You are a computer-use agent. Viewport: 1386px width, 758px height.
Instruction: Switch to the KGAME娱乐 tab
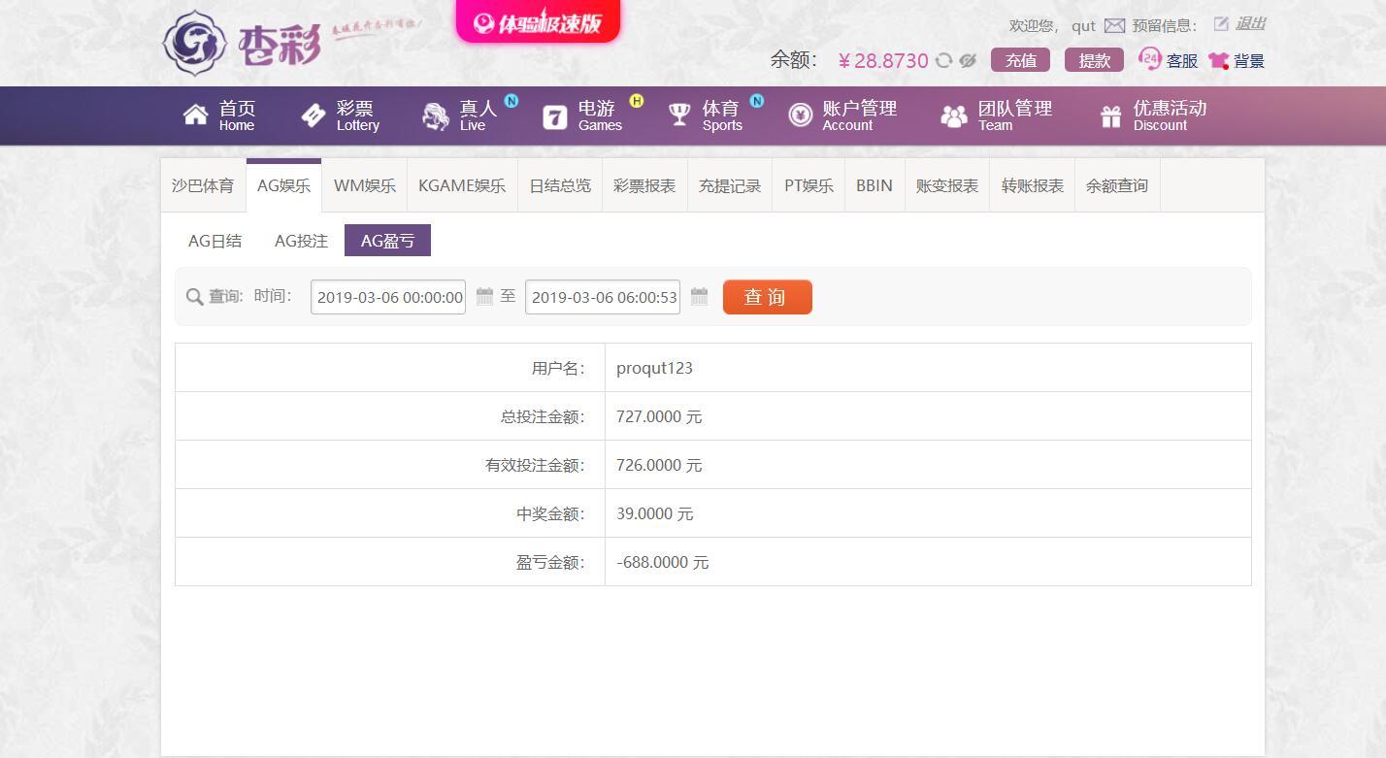[x=462, y=185]
